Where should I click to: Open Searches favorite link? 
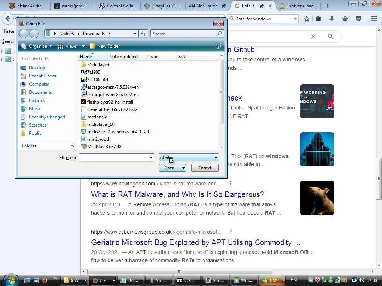[38, 125]
